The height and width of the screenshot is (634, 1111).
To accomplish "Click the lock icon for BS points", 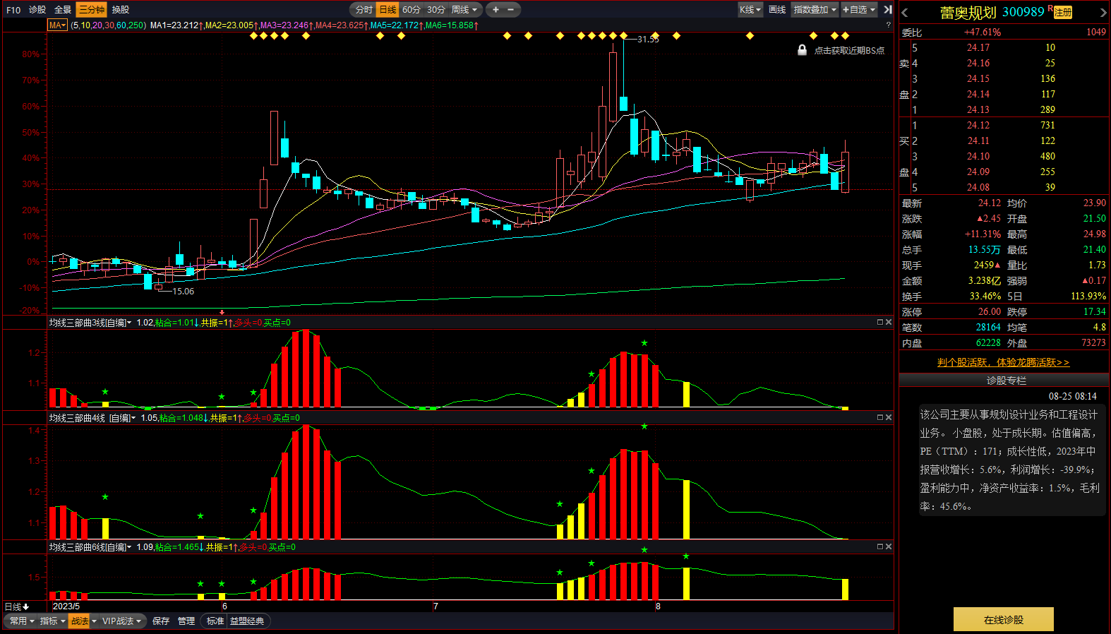I will [802, 50].
